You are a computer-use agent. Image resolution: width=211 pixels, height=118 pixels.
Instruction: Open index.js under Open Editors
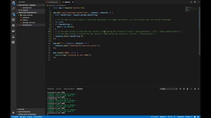[x=31, y=10]
